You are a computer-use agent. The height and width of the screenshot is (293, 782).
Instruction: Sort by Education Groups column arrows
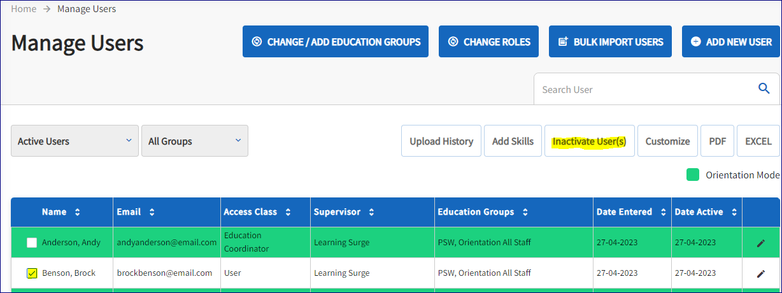coord(525,212)
